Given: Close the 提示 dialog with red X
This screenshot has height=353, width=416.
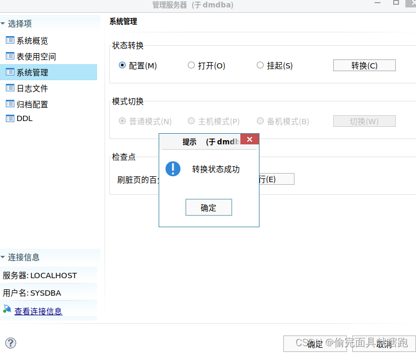Looking at the screenshot, I should 249,139.
